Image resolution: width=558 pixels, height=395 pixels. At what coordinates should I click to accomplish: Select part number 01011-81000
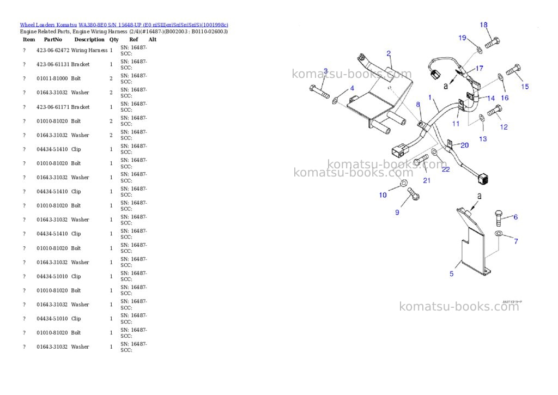(52, 78)
